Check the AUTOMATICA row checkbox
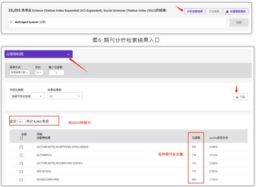Image resolution: width=256 pixels, height=187 pixels. click(21, 155)
